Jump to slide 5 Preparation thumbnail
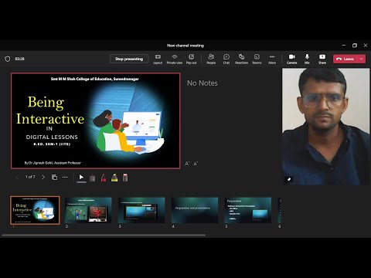 coord(248,210)
